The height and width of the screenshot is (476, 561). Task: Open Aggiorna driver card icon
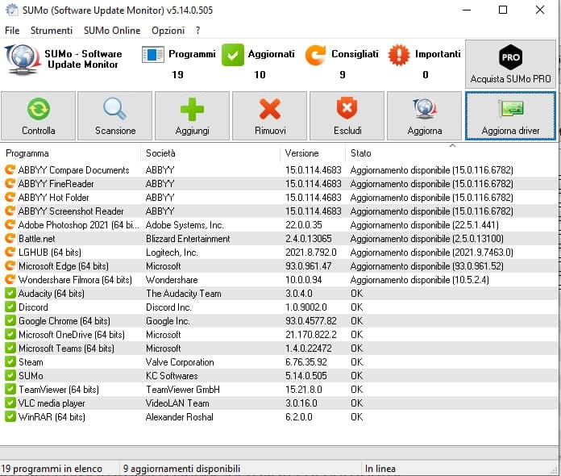click(510, 110)
